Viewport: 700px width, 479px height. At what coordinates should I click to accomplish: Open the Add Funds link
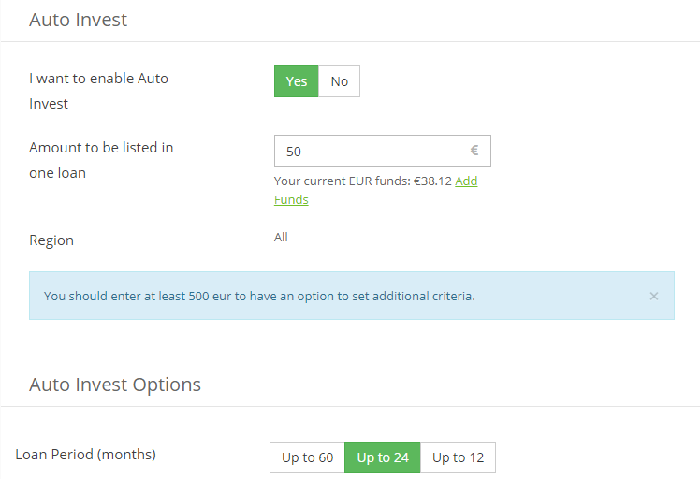point(466,181)
